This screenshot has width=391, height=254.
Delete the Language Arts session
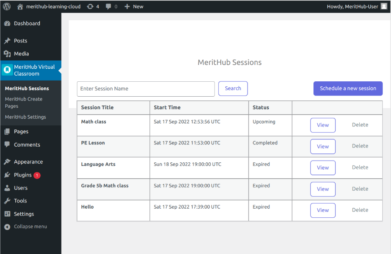360,167
